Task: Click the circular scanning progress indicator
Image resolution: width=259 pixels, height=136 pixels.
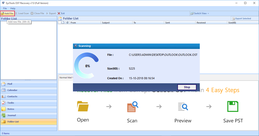Action: click(86, 66)
